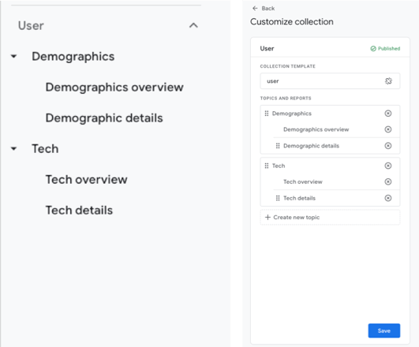Collapse the Demographics tree arrow
The height and width of the screenshot is (347, 419).
[13, 56]
